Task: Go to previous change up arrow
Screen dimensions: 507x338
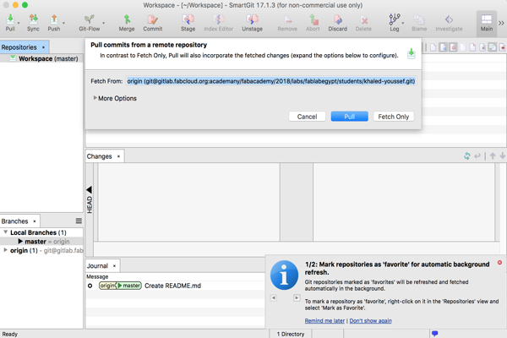Action: (x=493, y=155)
